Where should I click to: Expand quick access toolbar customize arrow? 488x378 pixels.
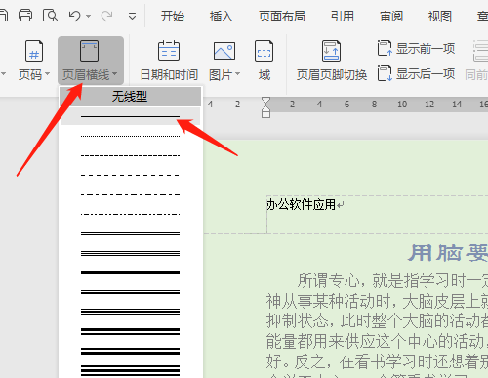(x=132, y=16)
